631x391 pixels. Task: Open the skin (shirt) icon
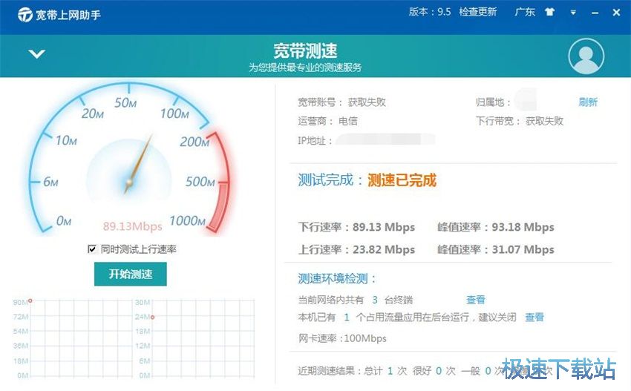coord(549,12)
